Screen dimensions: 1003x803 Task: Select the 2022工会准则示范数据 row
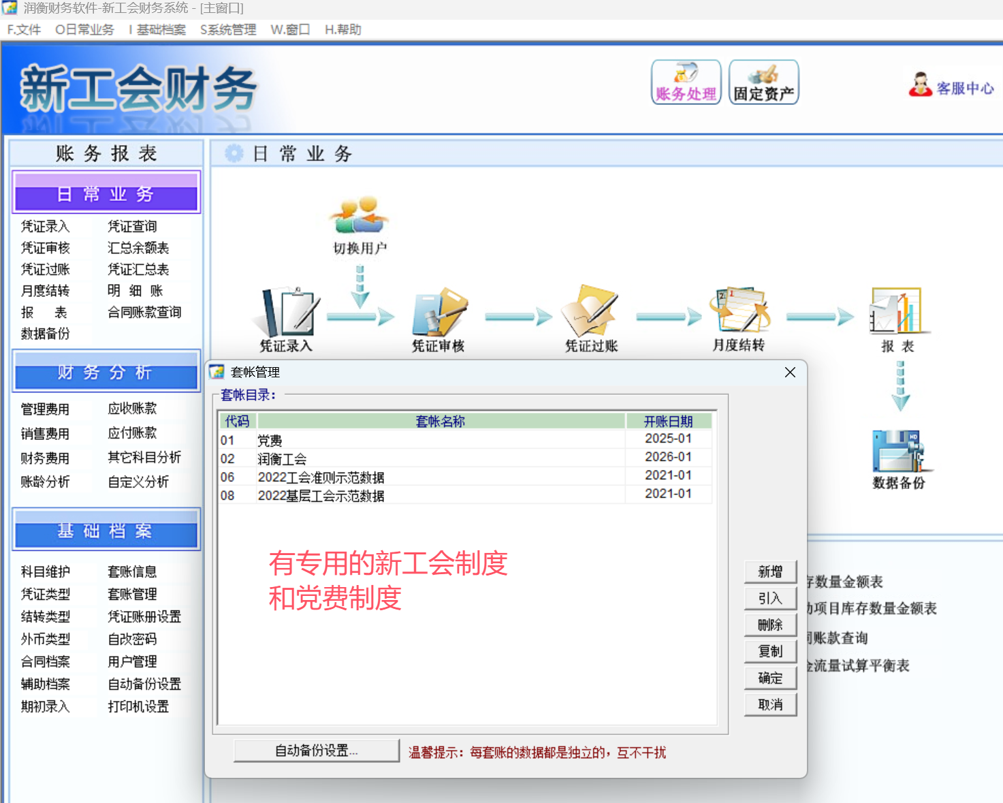(x=465, y=477)
